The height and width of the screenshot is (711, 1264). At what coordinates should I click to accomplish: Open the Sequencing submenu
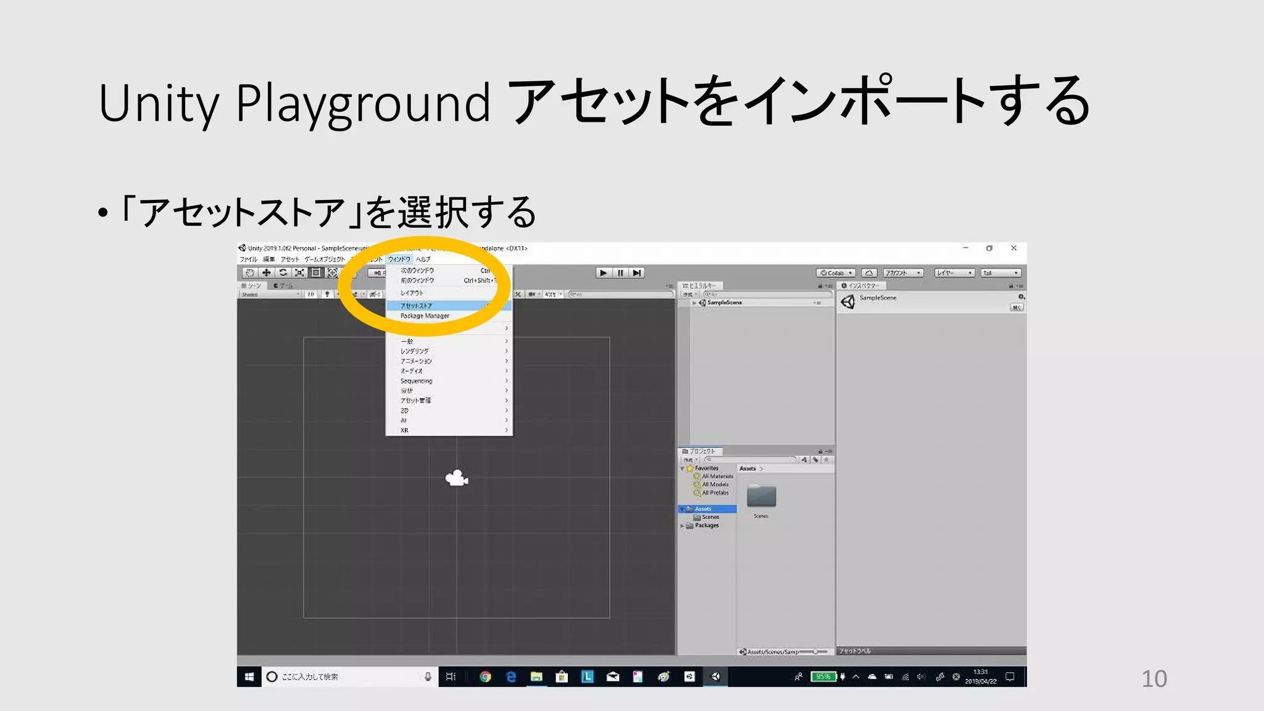[x=449, y=381]
